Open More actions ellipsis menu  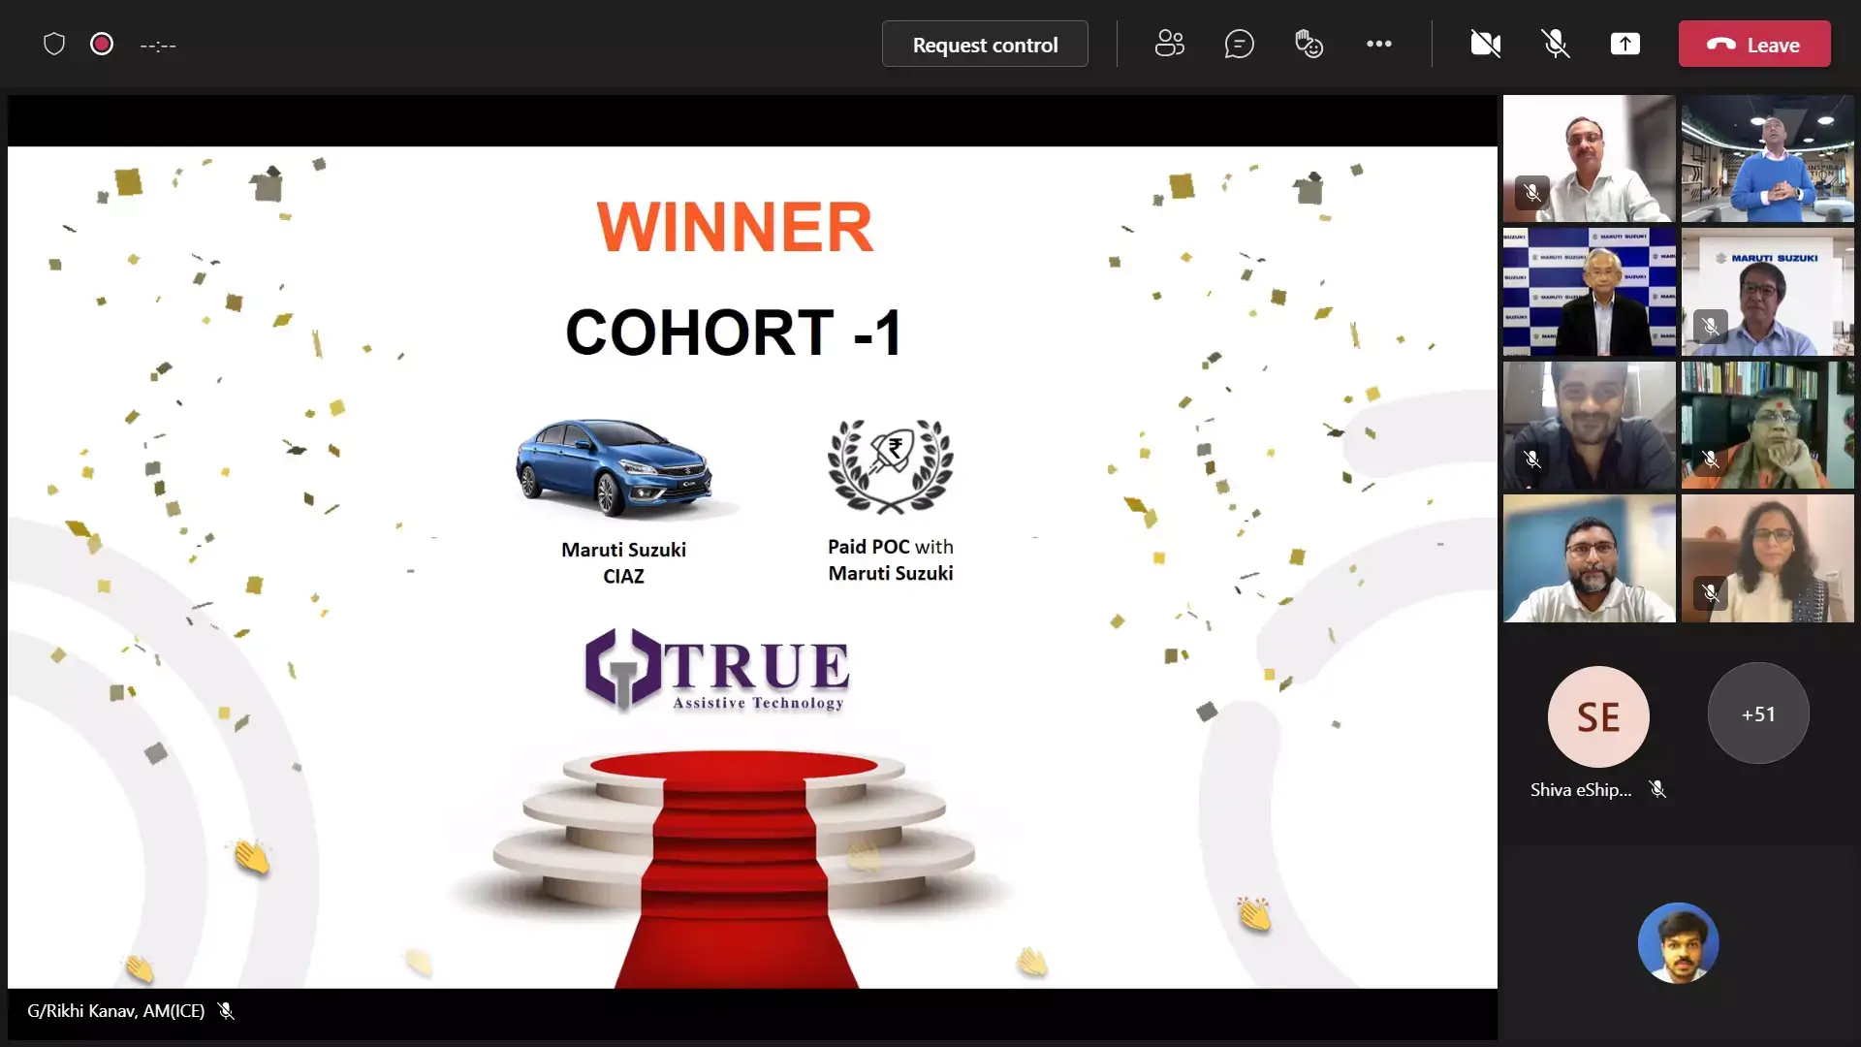pyautogui.click(x=1378, y=44)
